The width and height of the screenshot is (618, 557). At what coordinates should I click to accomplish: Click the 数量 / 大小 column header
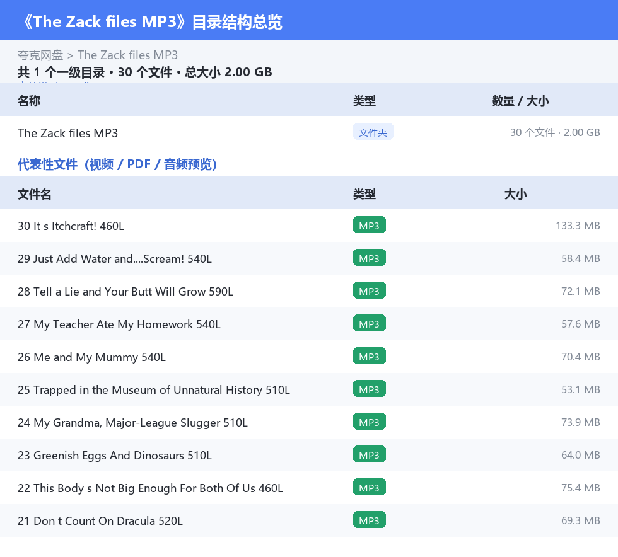click(520, 101)
